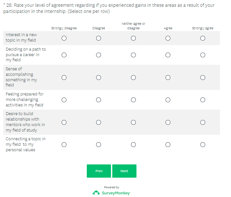Select Strongly disagree for Interest in a new topic
The height and width of the screenshot is (197, 231).
(x=64, y=38)
